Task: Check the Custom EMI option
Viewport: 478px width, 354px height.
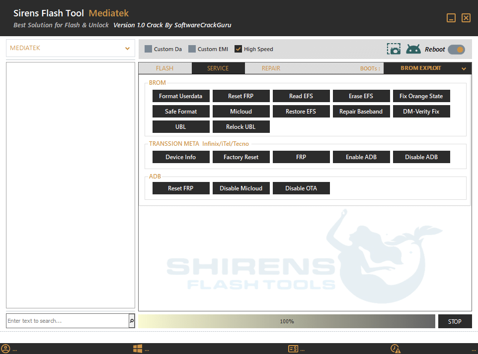Action: tap(192, 49)
